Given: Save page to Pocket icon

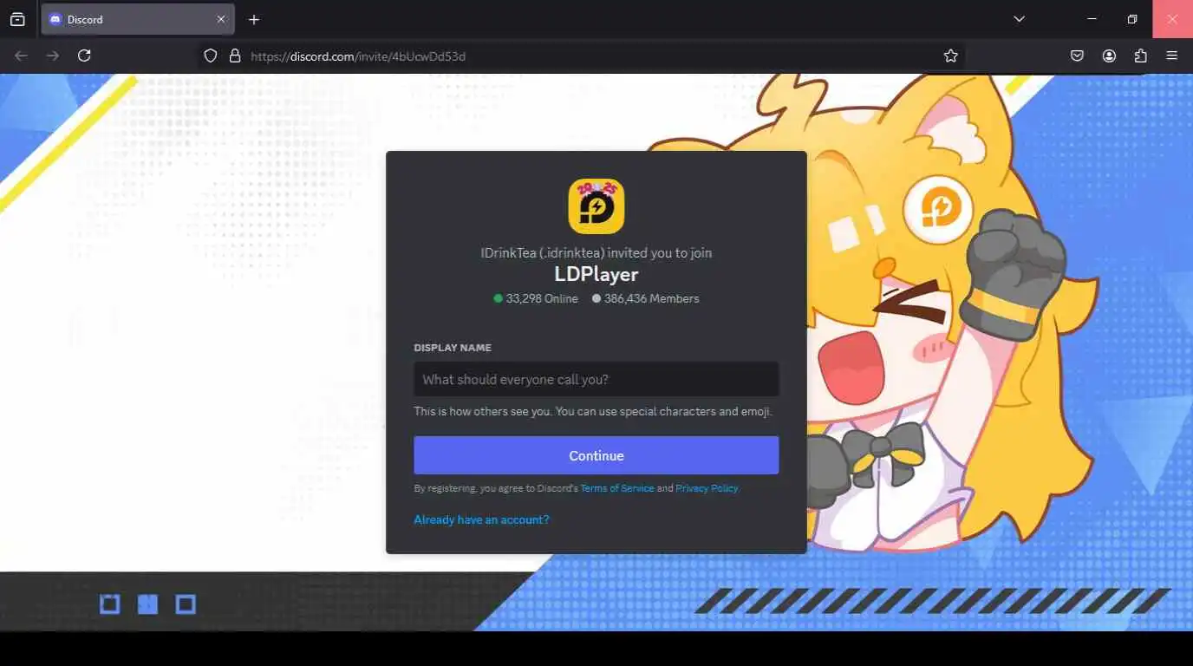Looking at the screenshot, I should tap(1077, 55).
